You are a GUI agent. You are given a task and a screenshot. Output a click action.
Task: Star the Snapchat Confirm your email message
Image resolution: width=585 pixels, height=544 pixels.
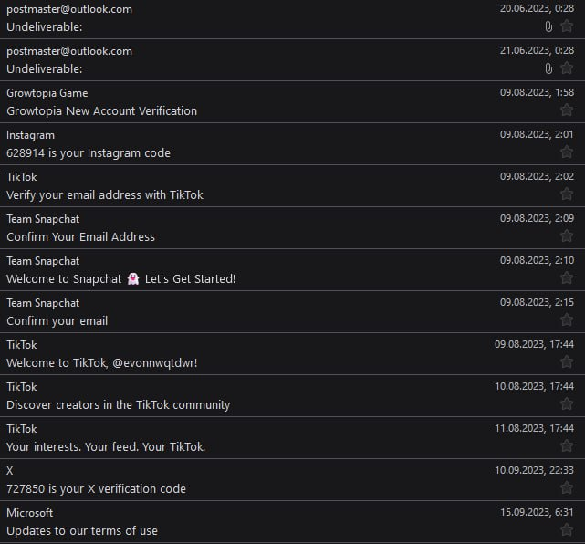click(x=567, y=320)
